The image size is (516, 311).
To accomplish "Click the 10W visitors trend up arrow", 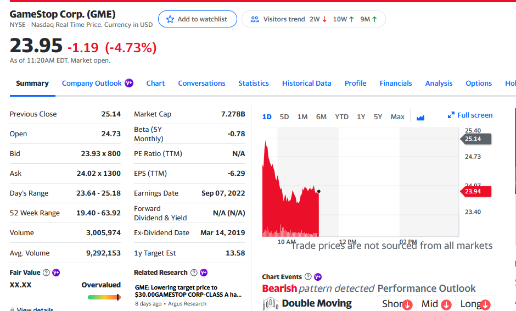I will [351, 19].
